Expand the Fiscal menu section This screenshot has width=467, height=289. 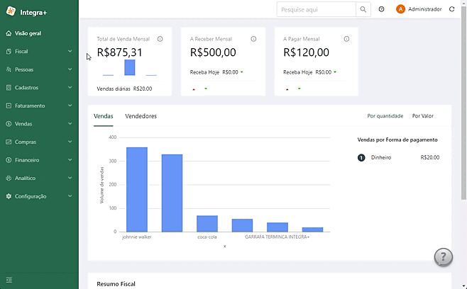[x=39, y=52]
